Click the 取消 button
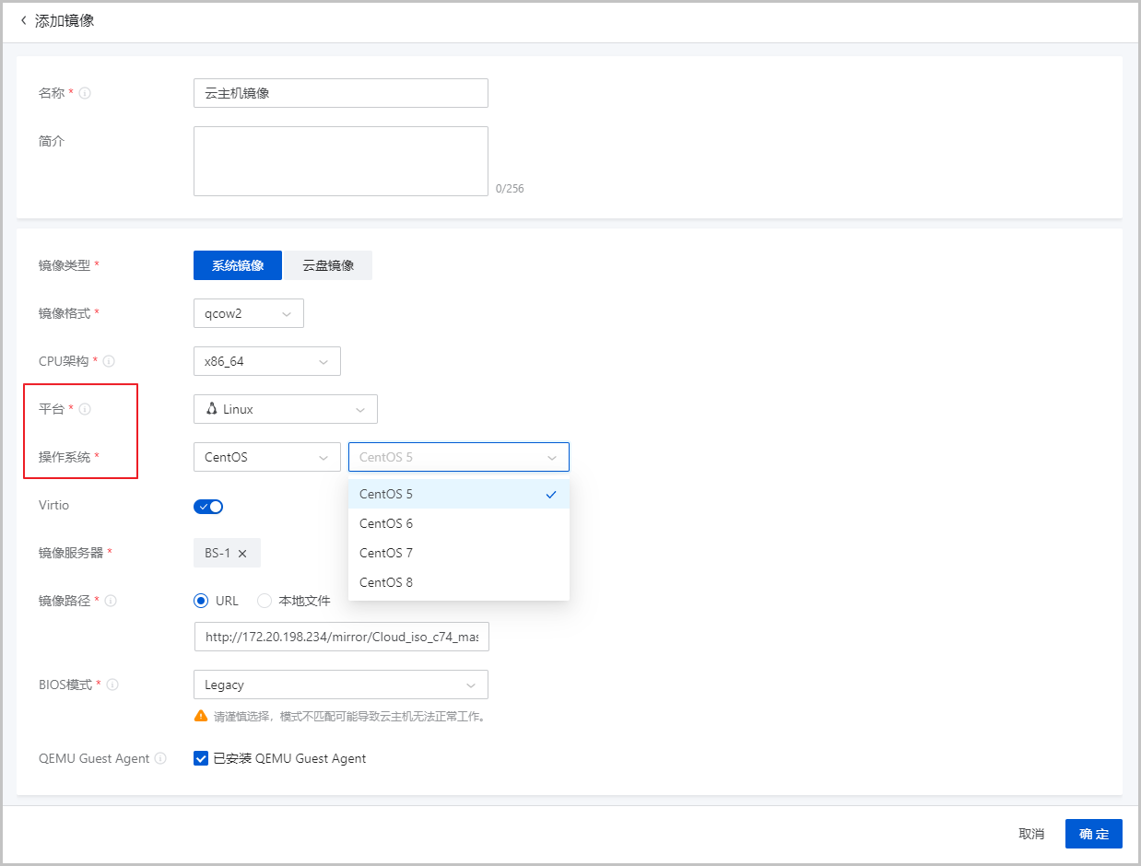Screen dimensions: 1141x866 click(1031, 834)
